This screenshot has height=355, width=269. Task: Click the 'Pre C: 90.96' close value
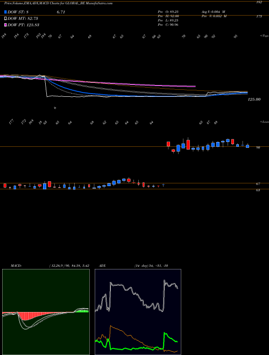(x=168, y=25)
